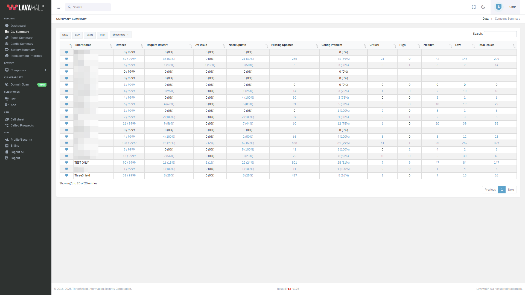Toggle the sidebar hamburger menu
Screen dimensions: 525x295
[x=59, y=7]
